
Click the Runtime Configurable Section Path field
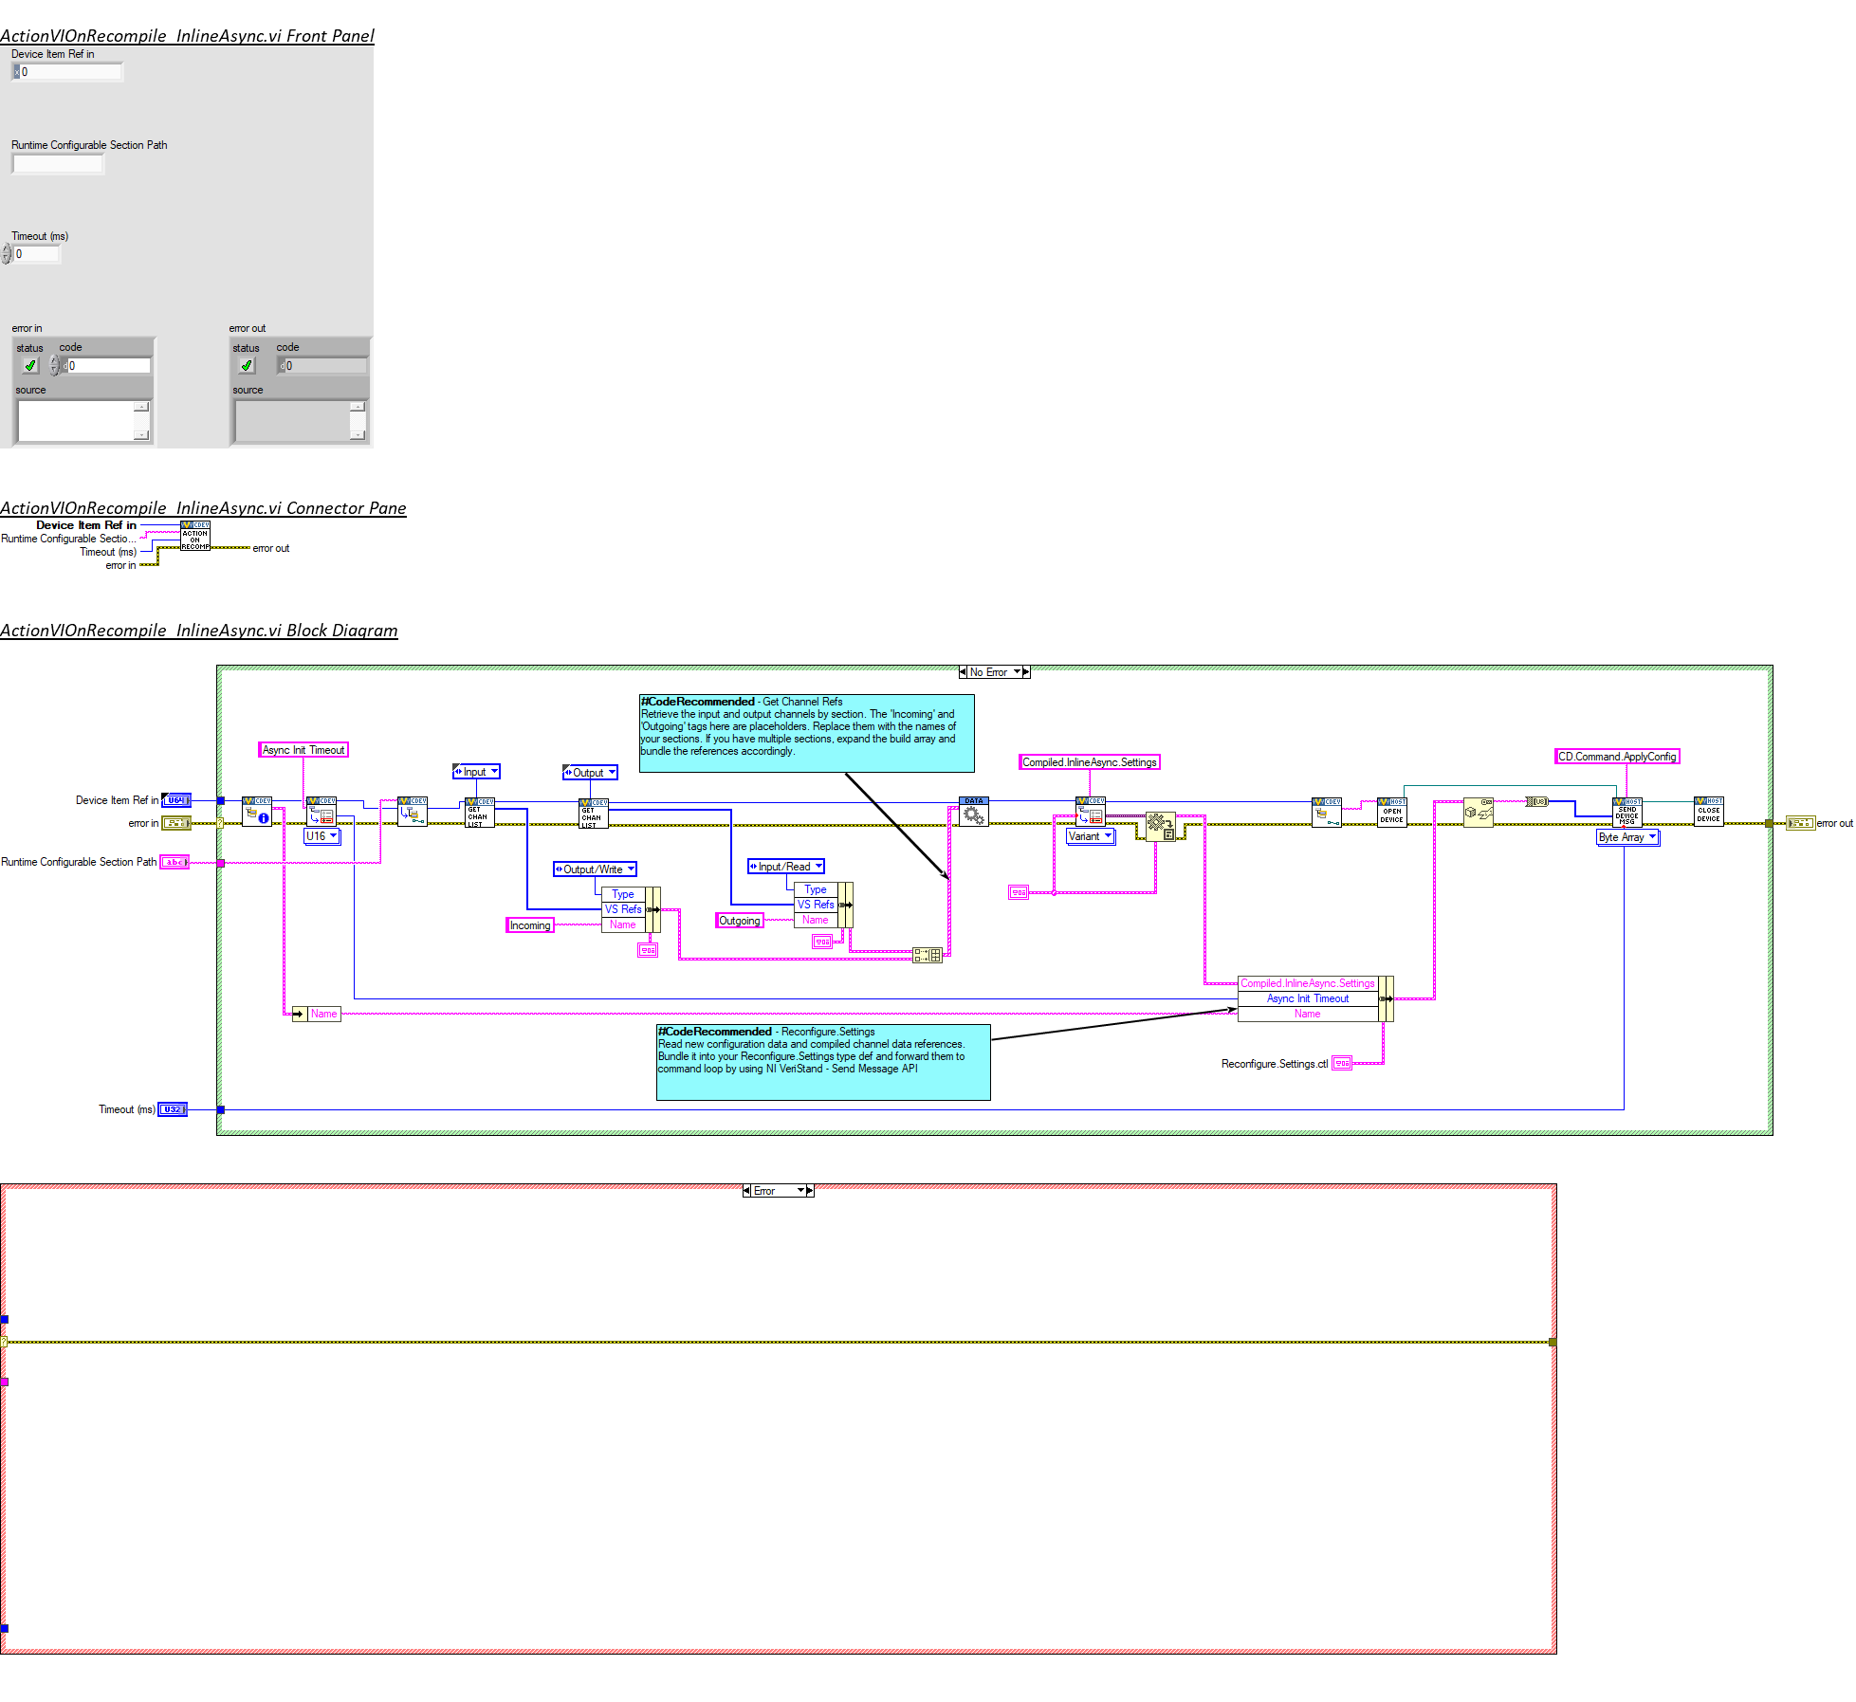click(58, 164)
